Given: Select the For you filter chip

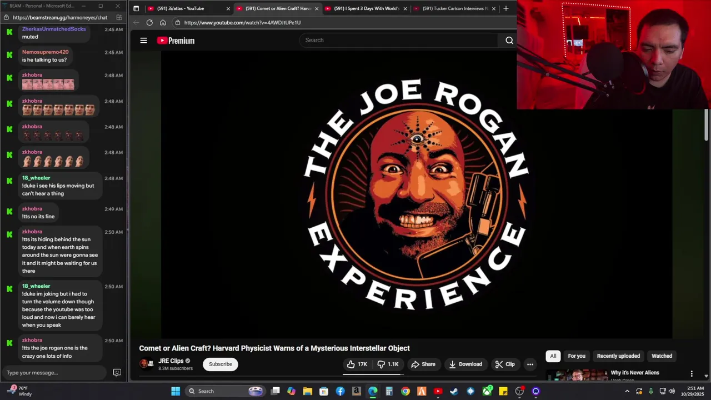Looking at the screenshot, I should (x=577, y=356).
